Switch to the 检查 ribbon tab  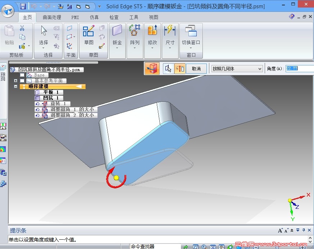click(114, 17)
